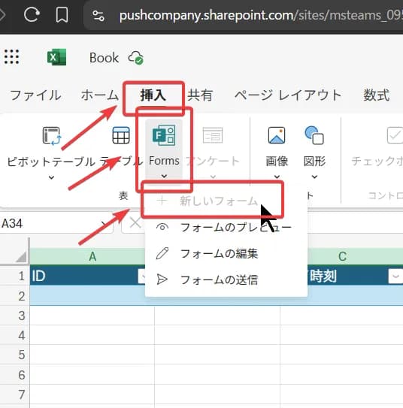Switch to the ホーム tab
Image resolution: width=403 pixels, height=408 pixels.
coord(100,95)
